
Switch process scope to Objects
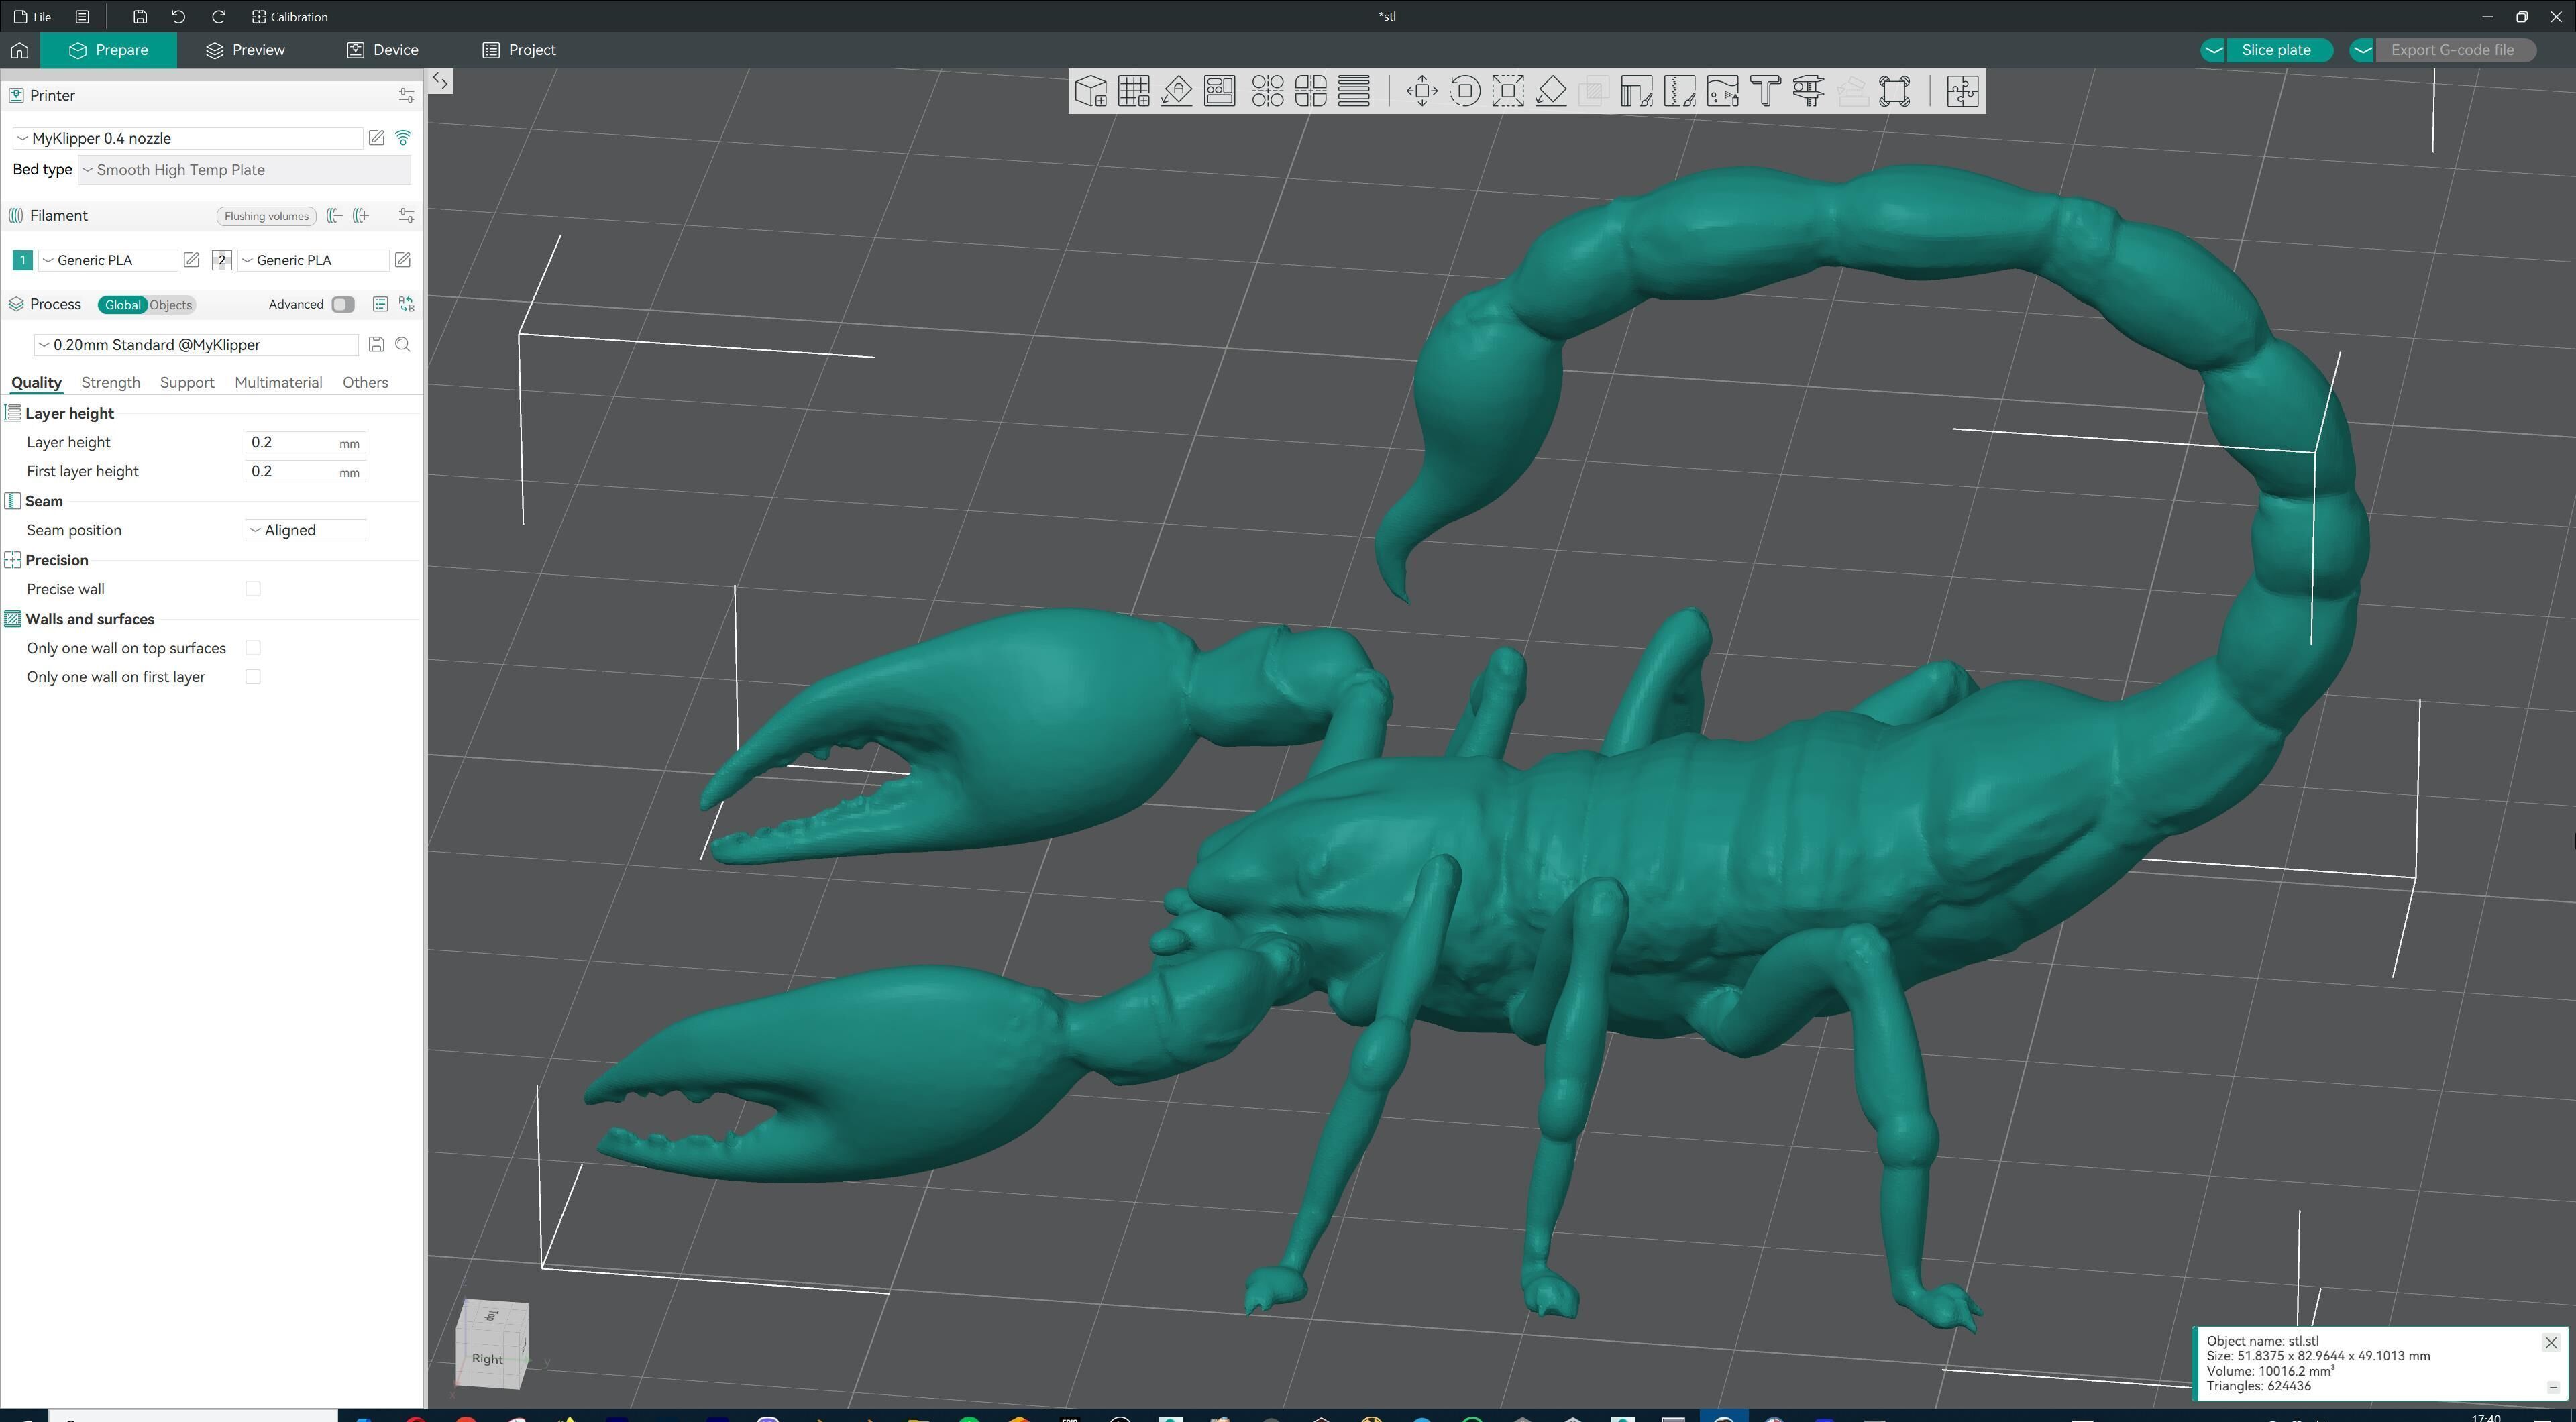(171, 305)
